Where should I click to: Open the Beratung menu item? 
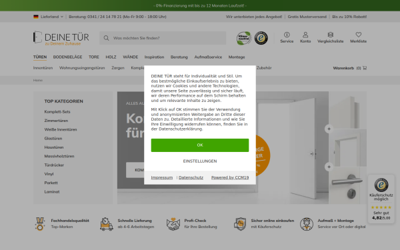click(x=179, y=57)
